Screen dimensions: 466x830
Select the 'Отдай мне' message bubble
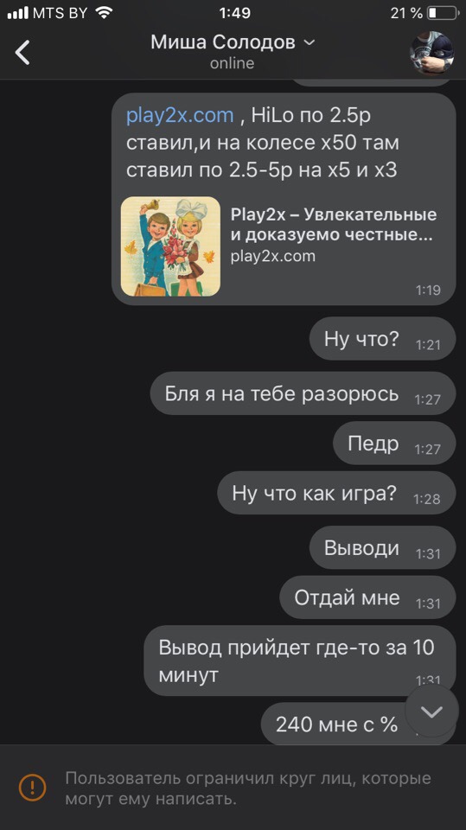pos(367,597)
